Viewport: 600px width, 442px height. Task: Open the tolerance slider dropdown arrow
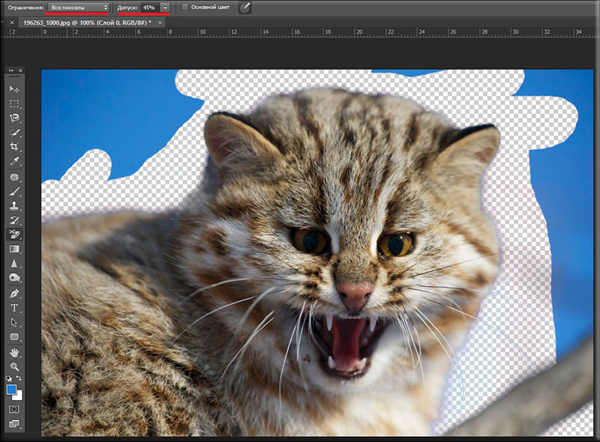point(165,7)
